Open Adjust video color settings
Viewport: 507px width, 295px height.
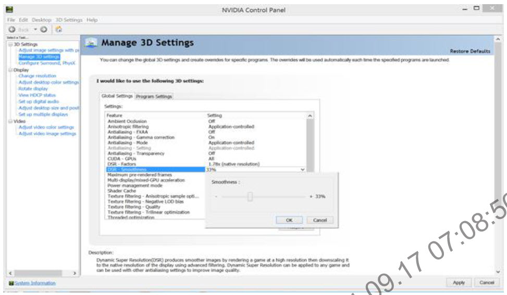coord(46,127)
